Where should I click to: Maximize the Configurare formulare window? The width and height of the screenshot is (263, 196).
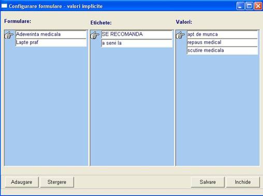249,6
